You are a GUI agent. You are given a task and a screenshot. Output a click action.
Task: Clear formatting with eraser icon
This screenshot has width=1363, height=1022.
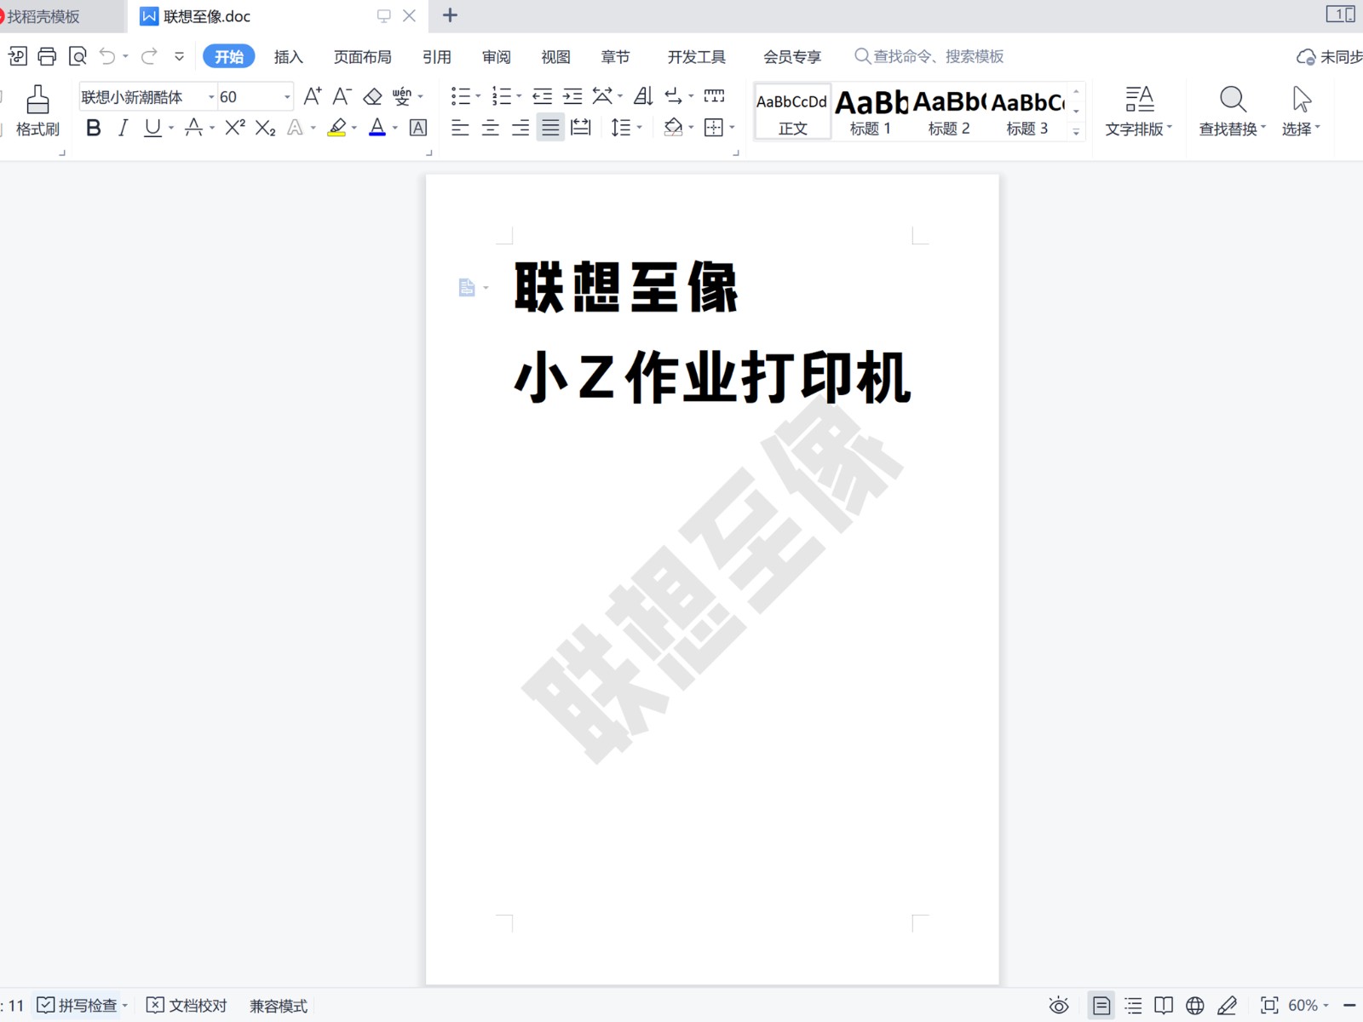point(372,96)
